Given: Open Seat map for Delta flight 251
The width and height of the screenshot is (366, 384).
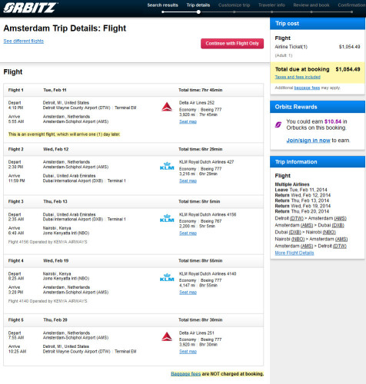Looking at the screenshot, I should point(188,352).
